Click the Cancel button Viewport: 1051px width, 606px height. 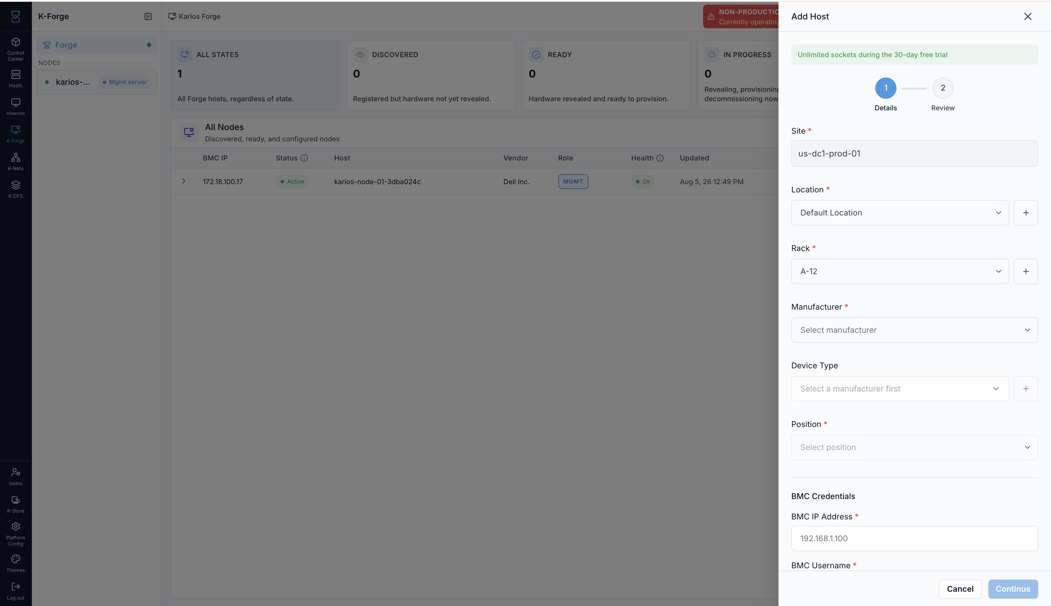960,589
